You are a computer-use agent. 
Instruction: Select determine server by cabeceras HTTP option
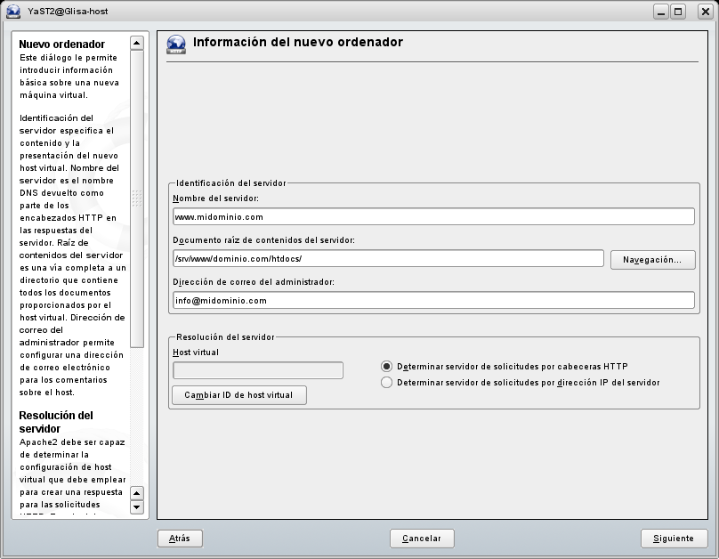[x=386, y=366]
